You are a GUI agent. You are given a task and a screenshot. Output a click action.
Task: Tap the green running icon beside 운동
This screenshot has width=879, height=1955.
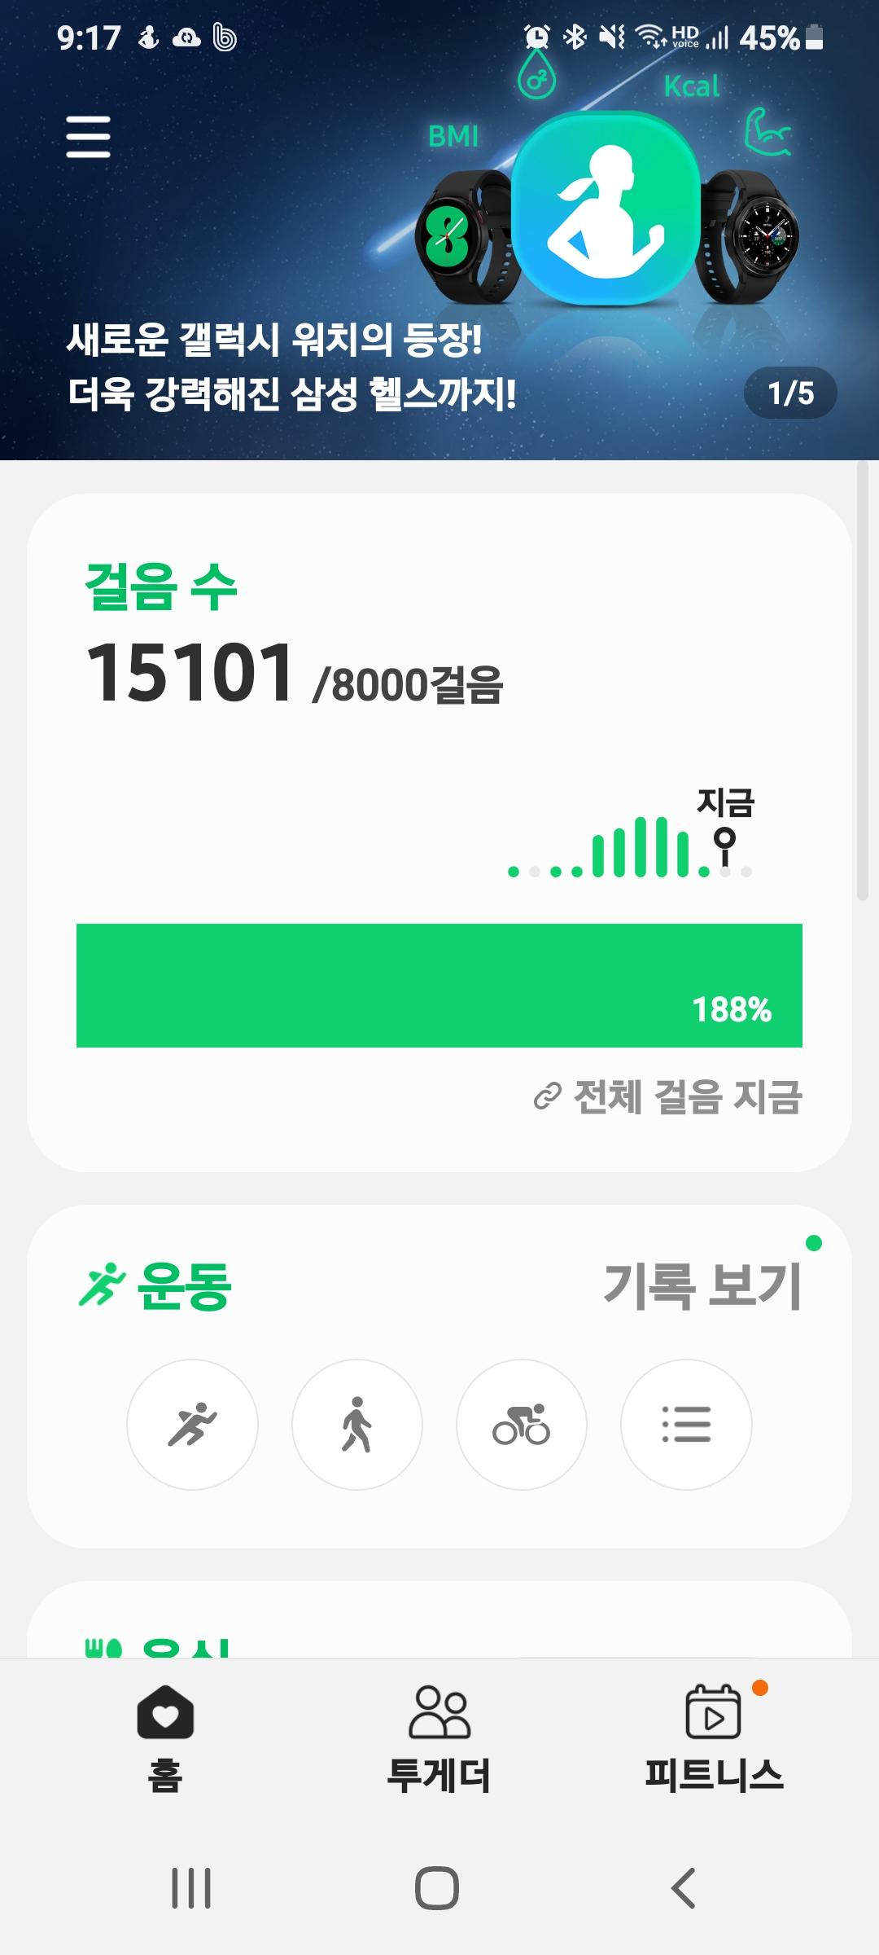coord(101,1285)
